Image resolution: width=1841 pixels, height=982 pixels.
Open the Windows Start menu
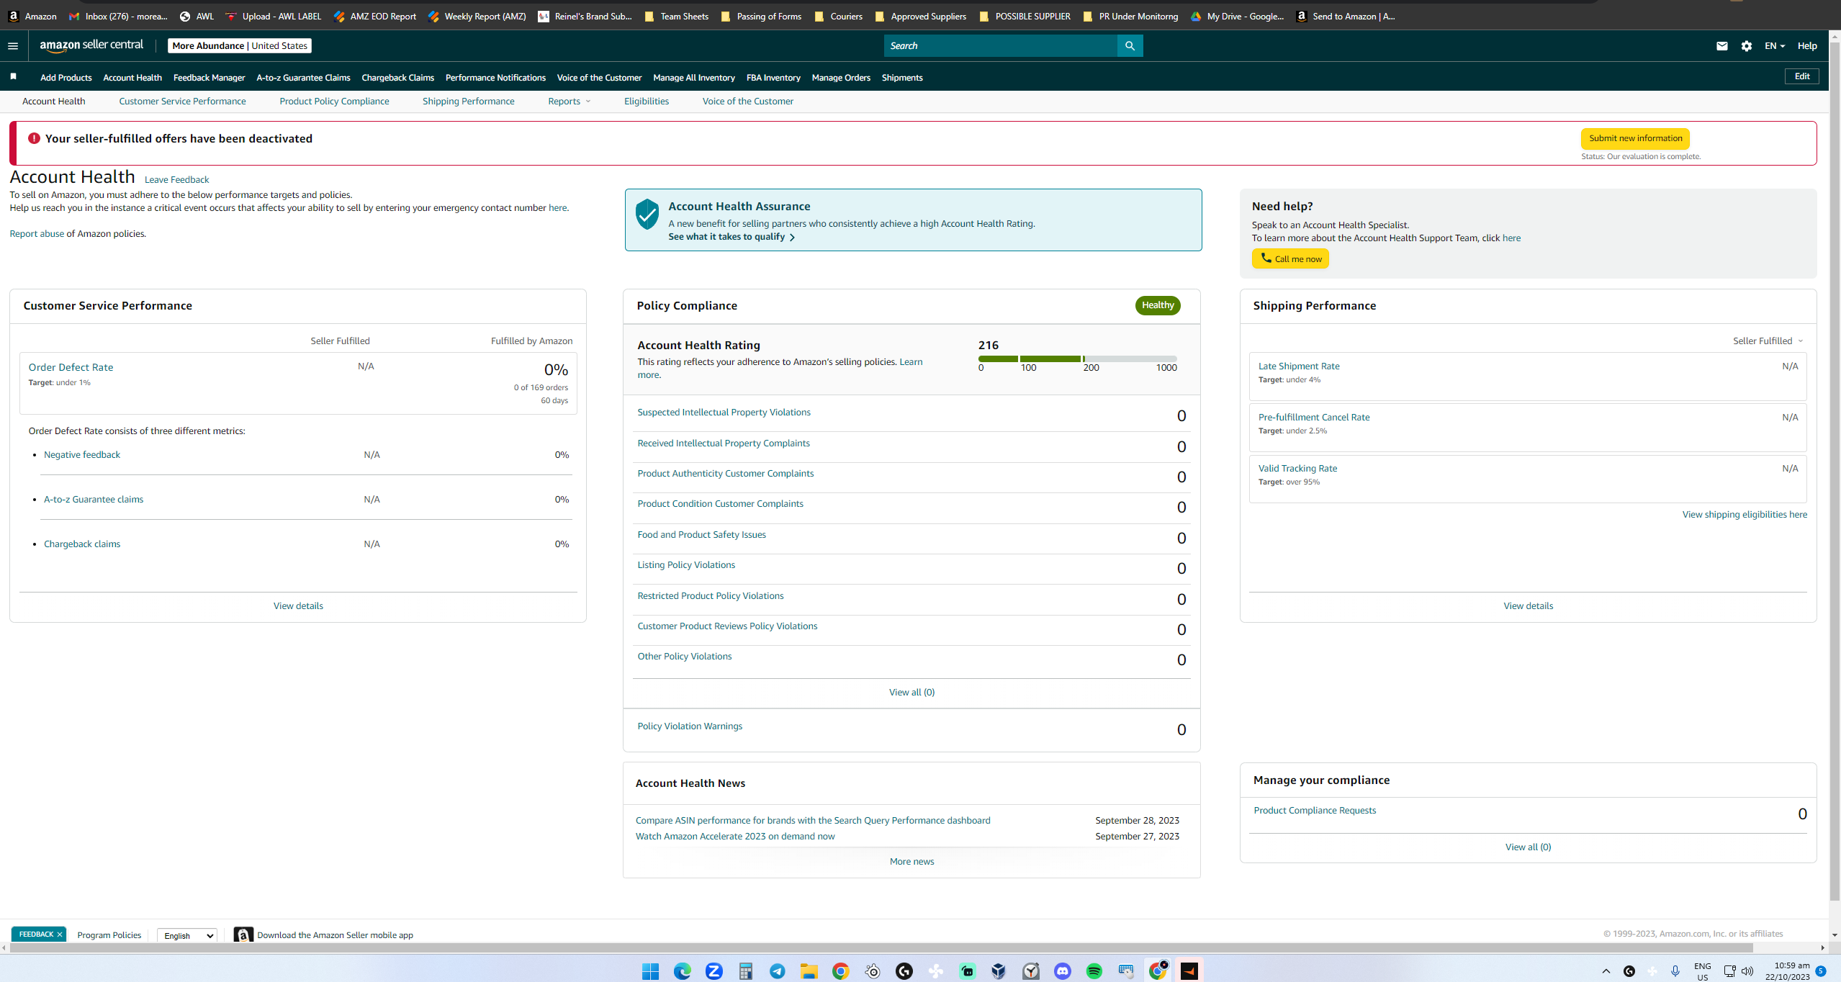click(x=650, y=971)
